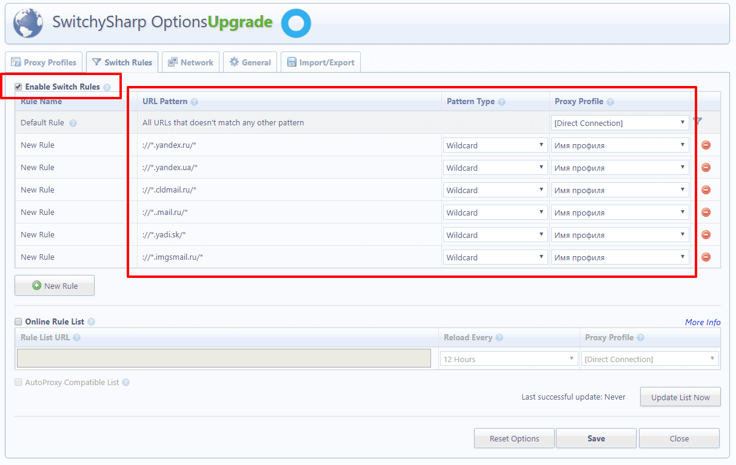The width and height of the screenshot is (736, 465).
Task: Open Proxy Profile dropdown for cldmail.ru
Action: click(620, 190)
